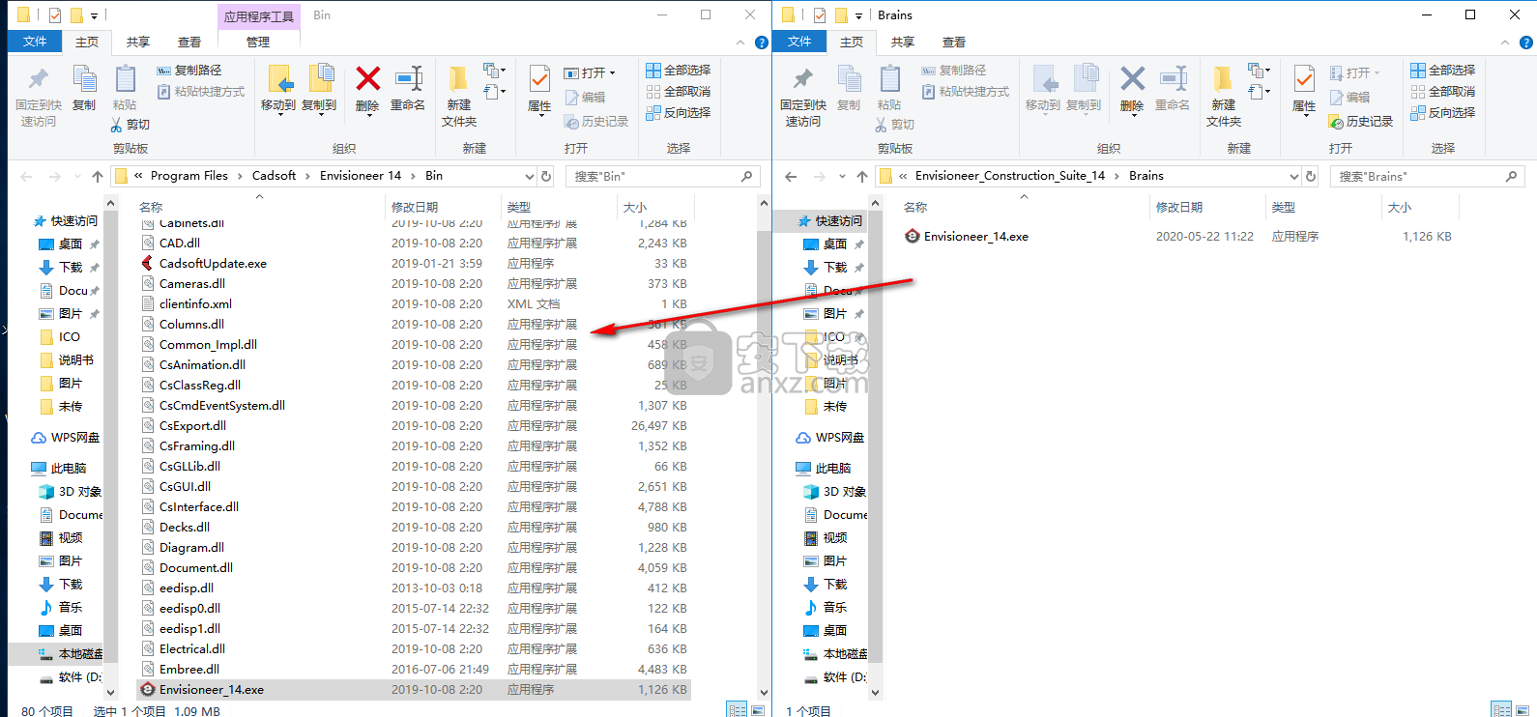Click Properties icon in Brains window ribbon
This screenshot has height=717, width=1537.
1304,79
